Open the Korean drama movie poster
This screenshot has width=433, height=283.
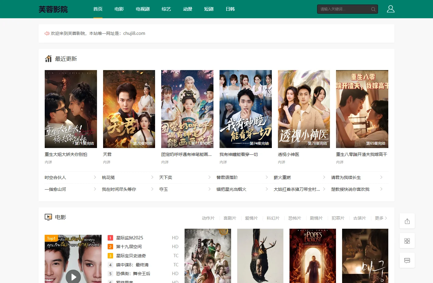point(365,256)
